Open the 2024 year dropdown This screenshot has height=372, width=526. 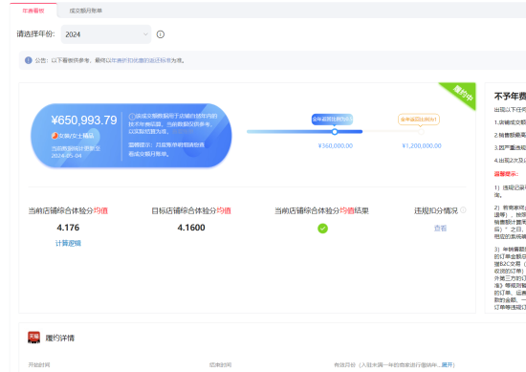pos(106,34)
